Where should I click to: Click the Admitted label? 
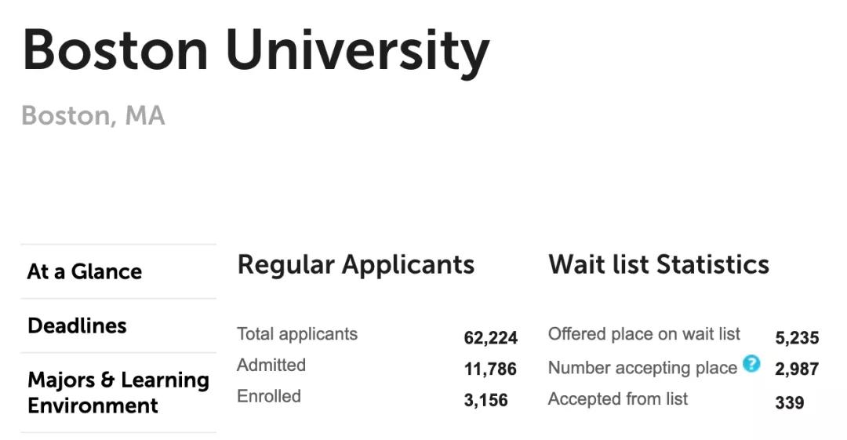point(271,365)
